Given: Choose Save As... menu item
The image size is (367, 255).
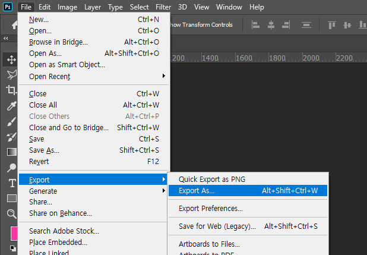Looking at the screenshot, I should (x=94, y=150).
